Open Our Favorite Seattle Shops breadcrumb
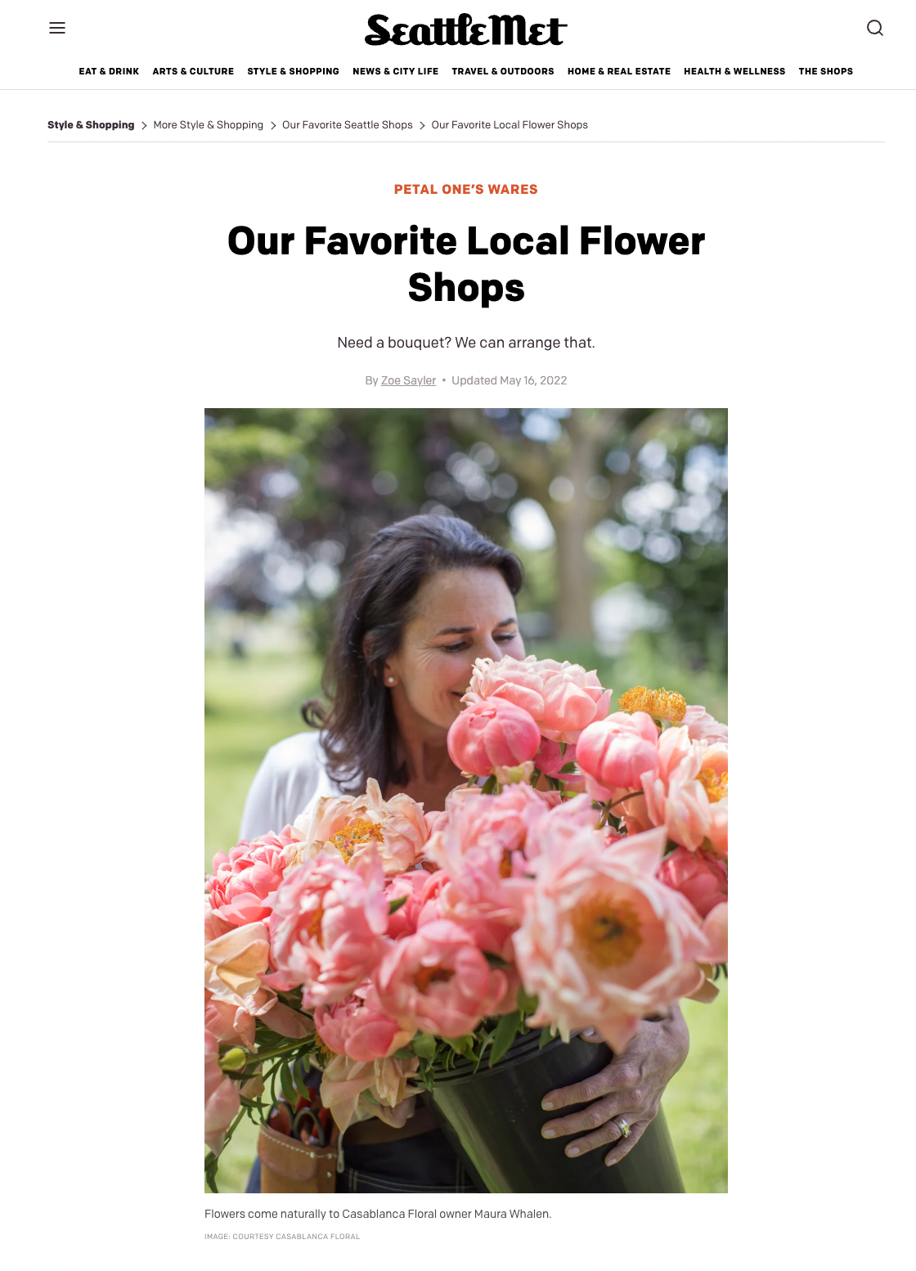The width and height of the screenshot is (916, 1271). (x=348, y=125)
